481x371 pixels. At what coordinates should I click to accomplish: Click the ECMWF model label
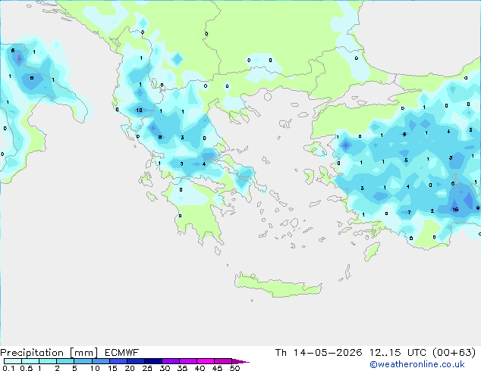coord(122,353)
